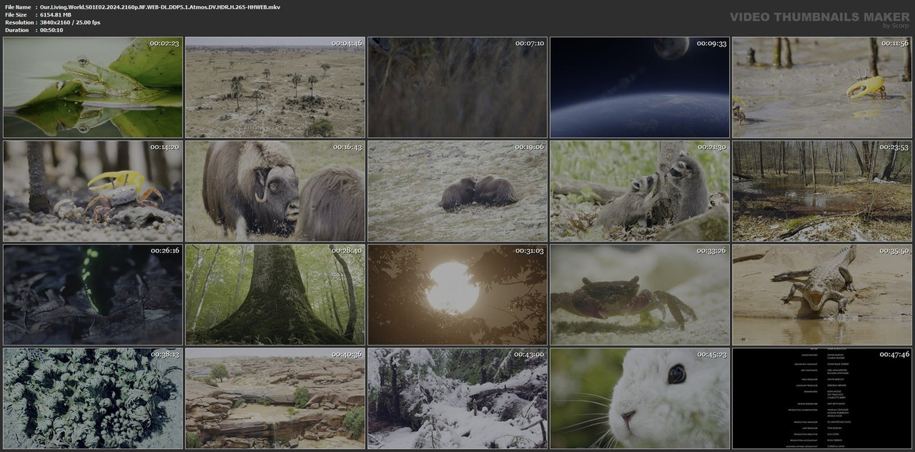Click the file name ending HHWEB.mkv
The height and width of the screenshot is (452, 915).
tap(160, 7)
